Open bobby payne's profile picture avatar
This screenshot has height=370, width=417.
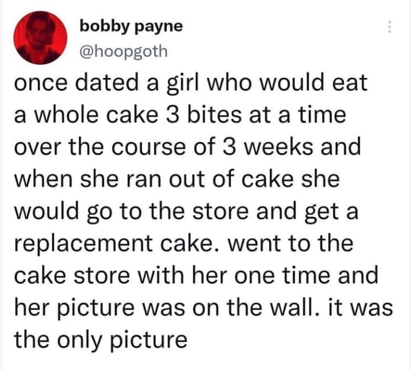[41, 39]
